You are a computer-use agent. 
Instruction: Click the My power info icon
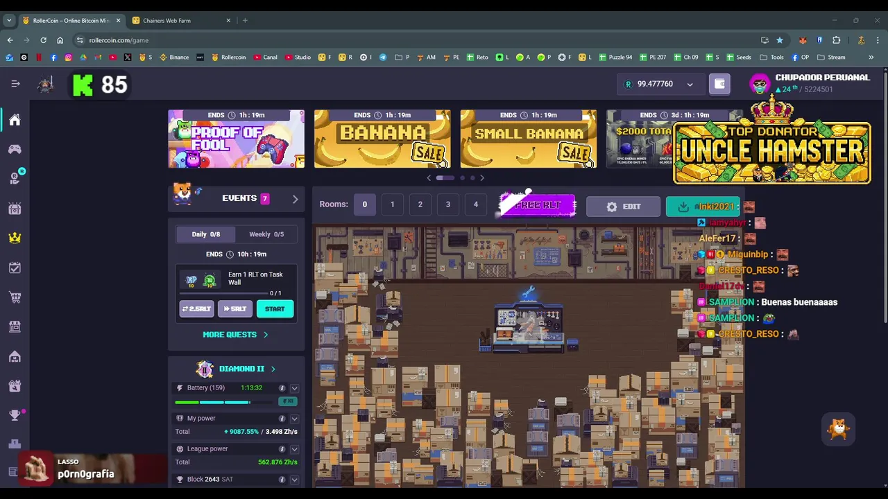tap(282, 419)
